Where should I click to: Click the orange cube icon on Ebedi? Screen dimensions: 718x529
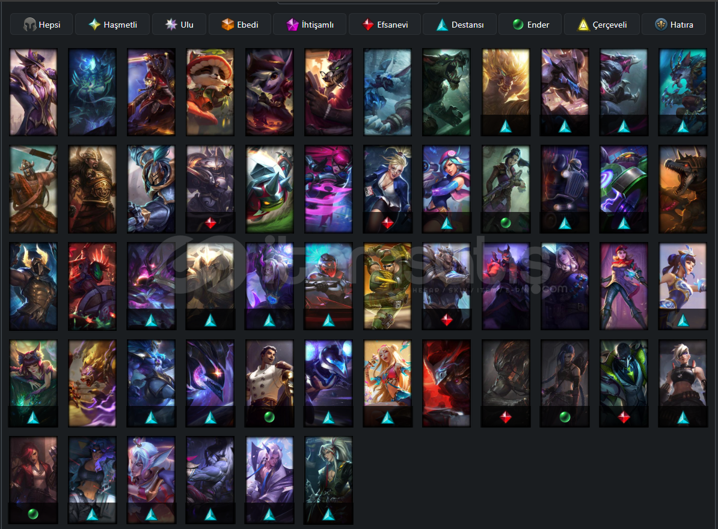pos(227,25)
